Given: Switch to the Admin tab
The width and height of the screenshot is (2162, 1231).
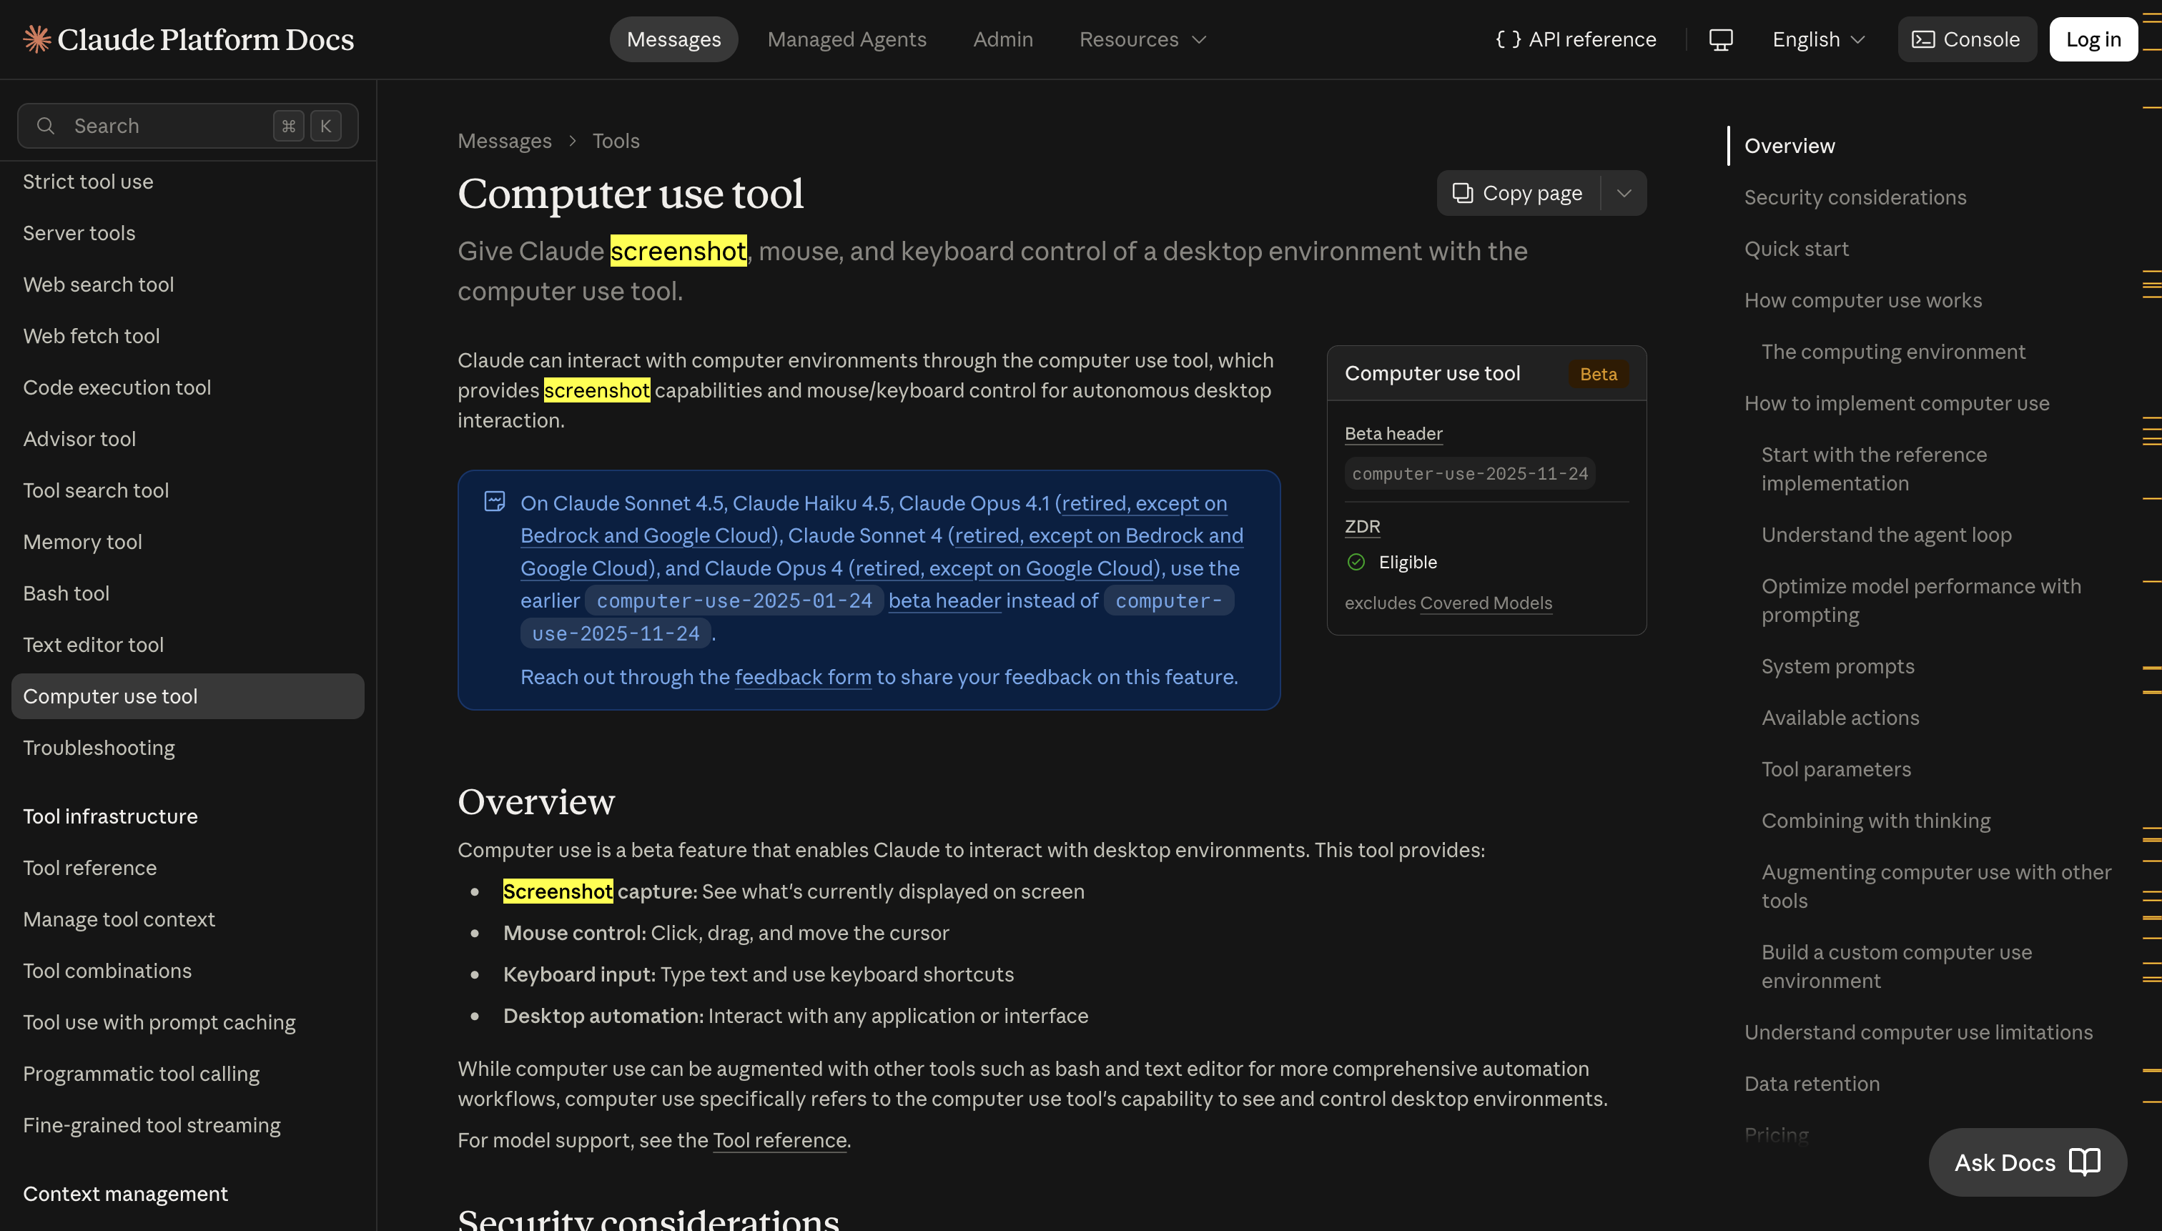Looking at the screenshot, I should coord(1003,40).
